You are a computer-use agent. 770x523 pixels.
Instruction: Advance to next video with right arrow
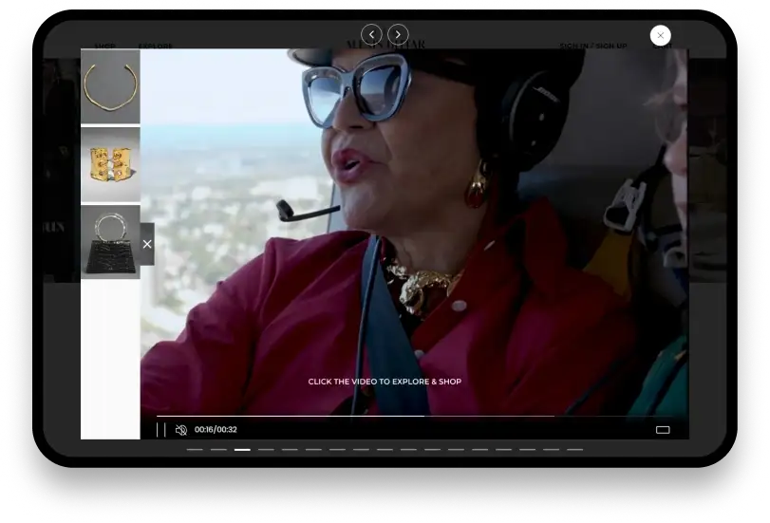398,34
